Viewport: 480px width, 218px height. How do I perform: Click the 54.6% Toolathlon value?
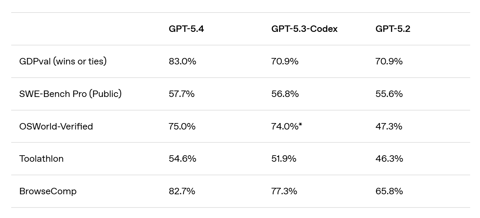click(182, 159)
